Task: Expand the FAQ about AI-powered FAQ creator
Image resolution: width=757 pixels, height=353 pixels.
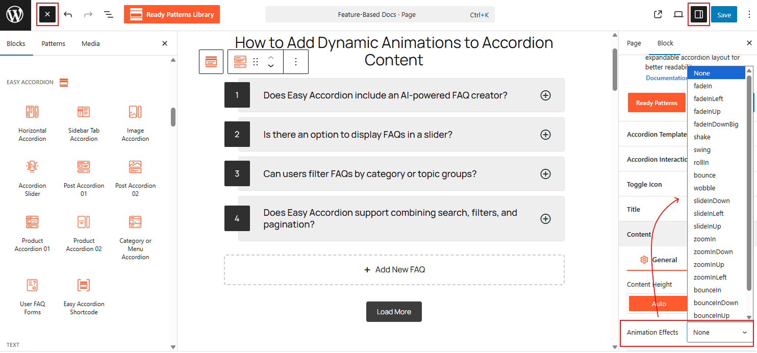Action: tap(545, 95)
